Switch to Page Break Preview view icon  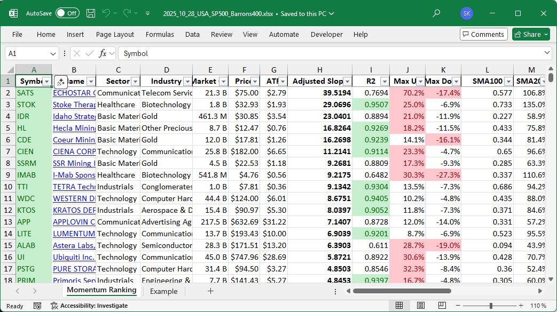click(x=442, y=306)
